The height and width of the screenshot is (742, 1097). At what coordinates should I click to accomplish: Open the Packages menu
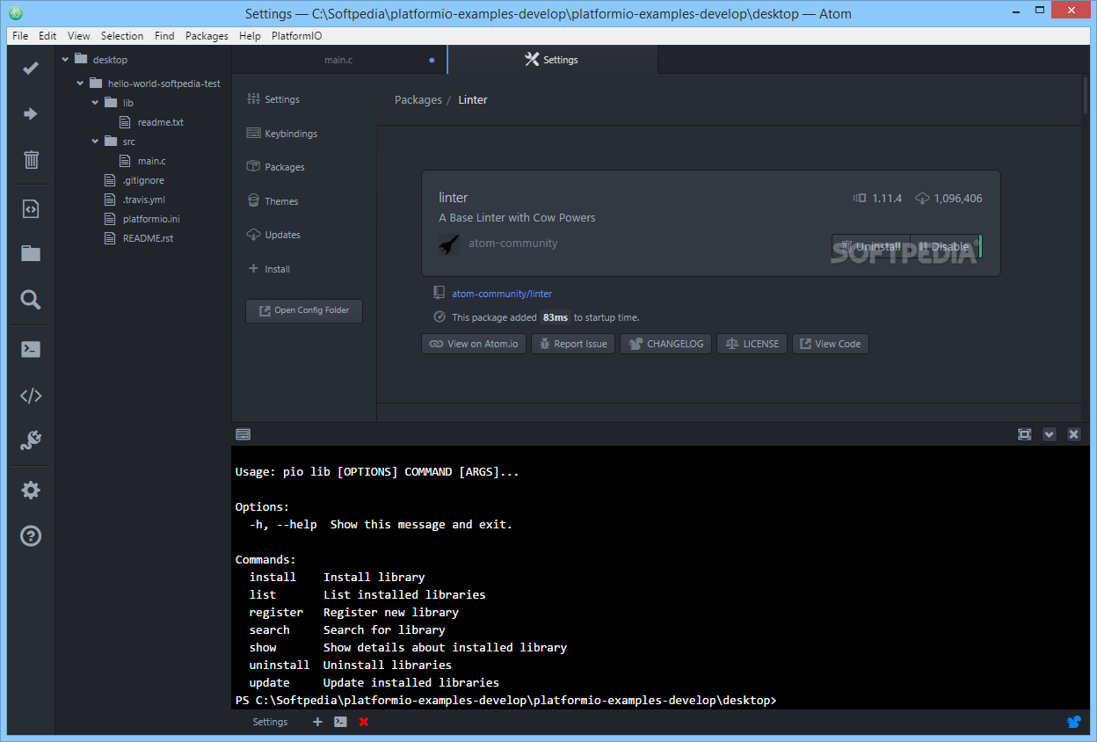tap(207, 36)
